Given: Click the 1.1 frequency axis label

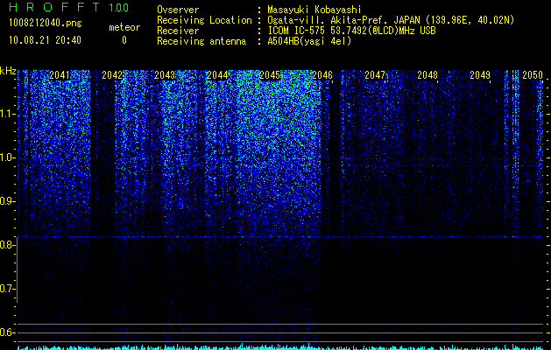Looking at the screenshot, I should [7, 114].
